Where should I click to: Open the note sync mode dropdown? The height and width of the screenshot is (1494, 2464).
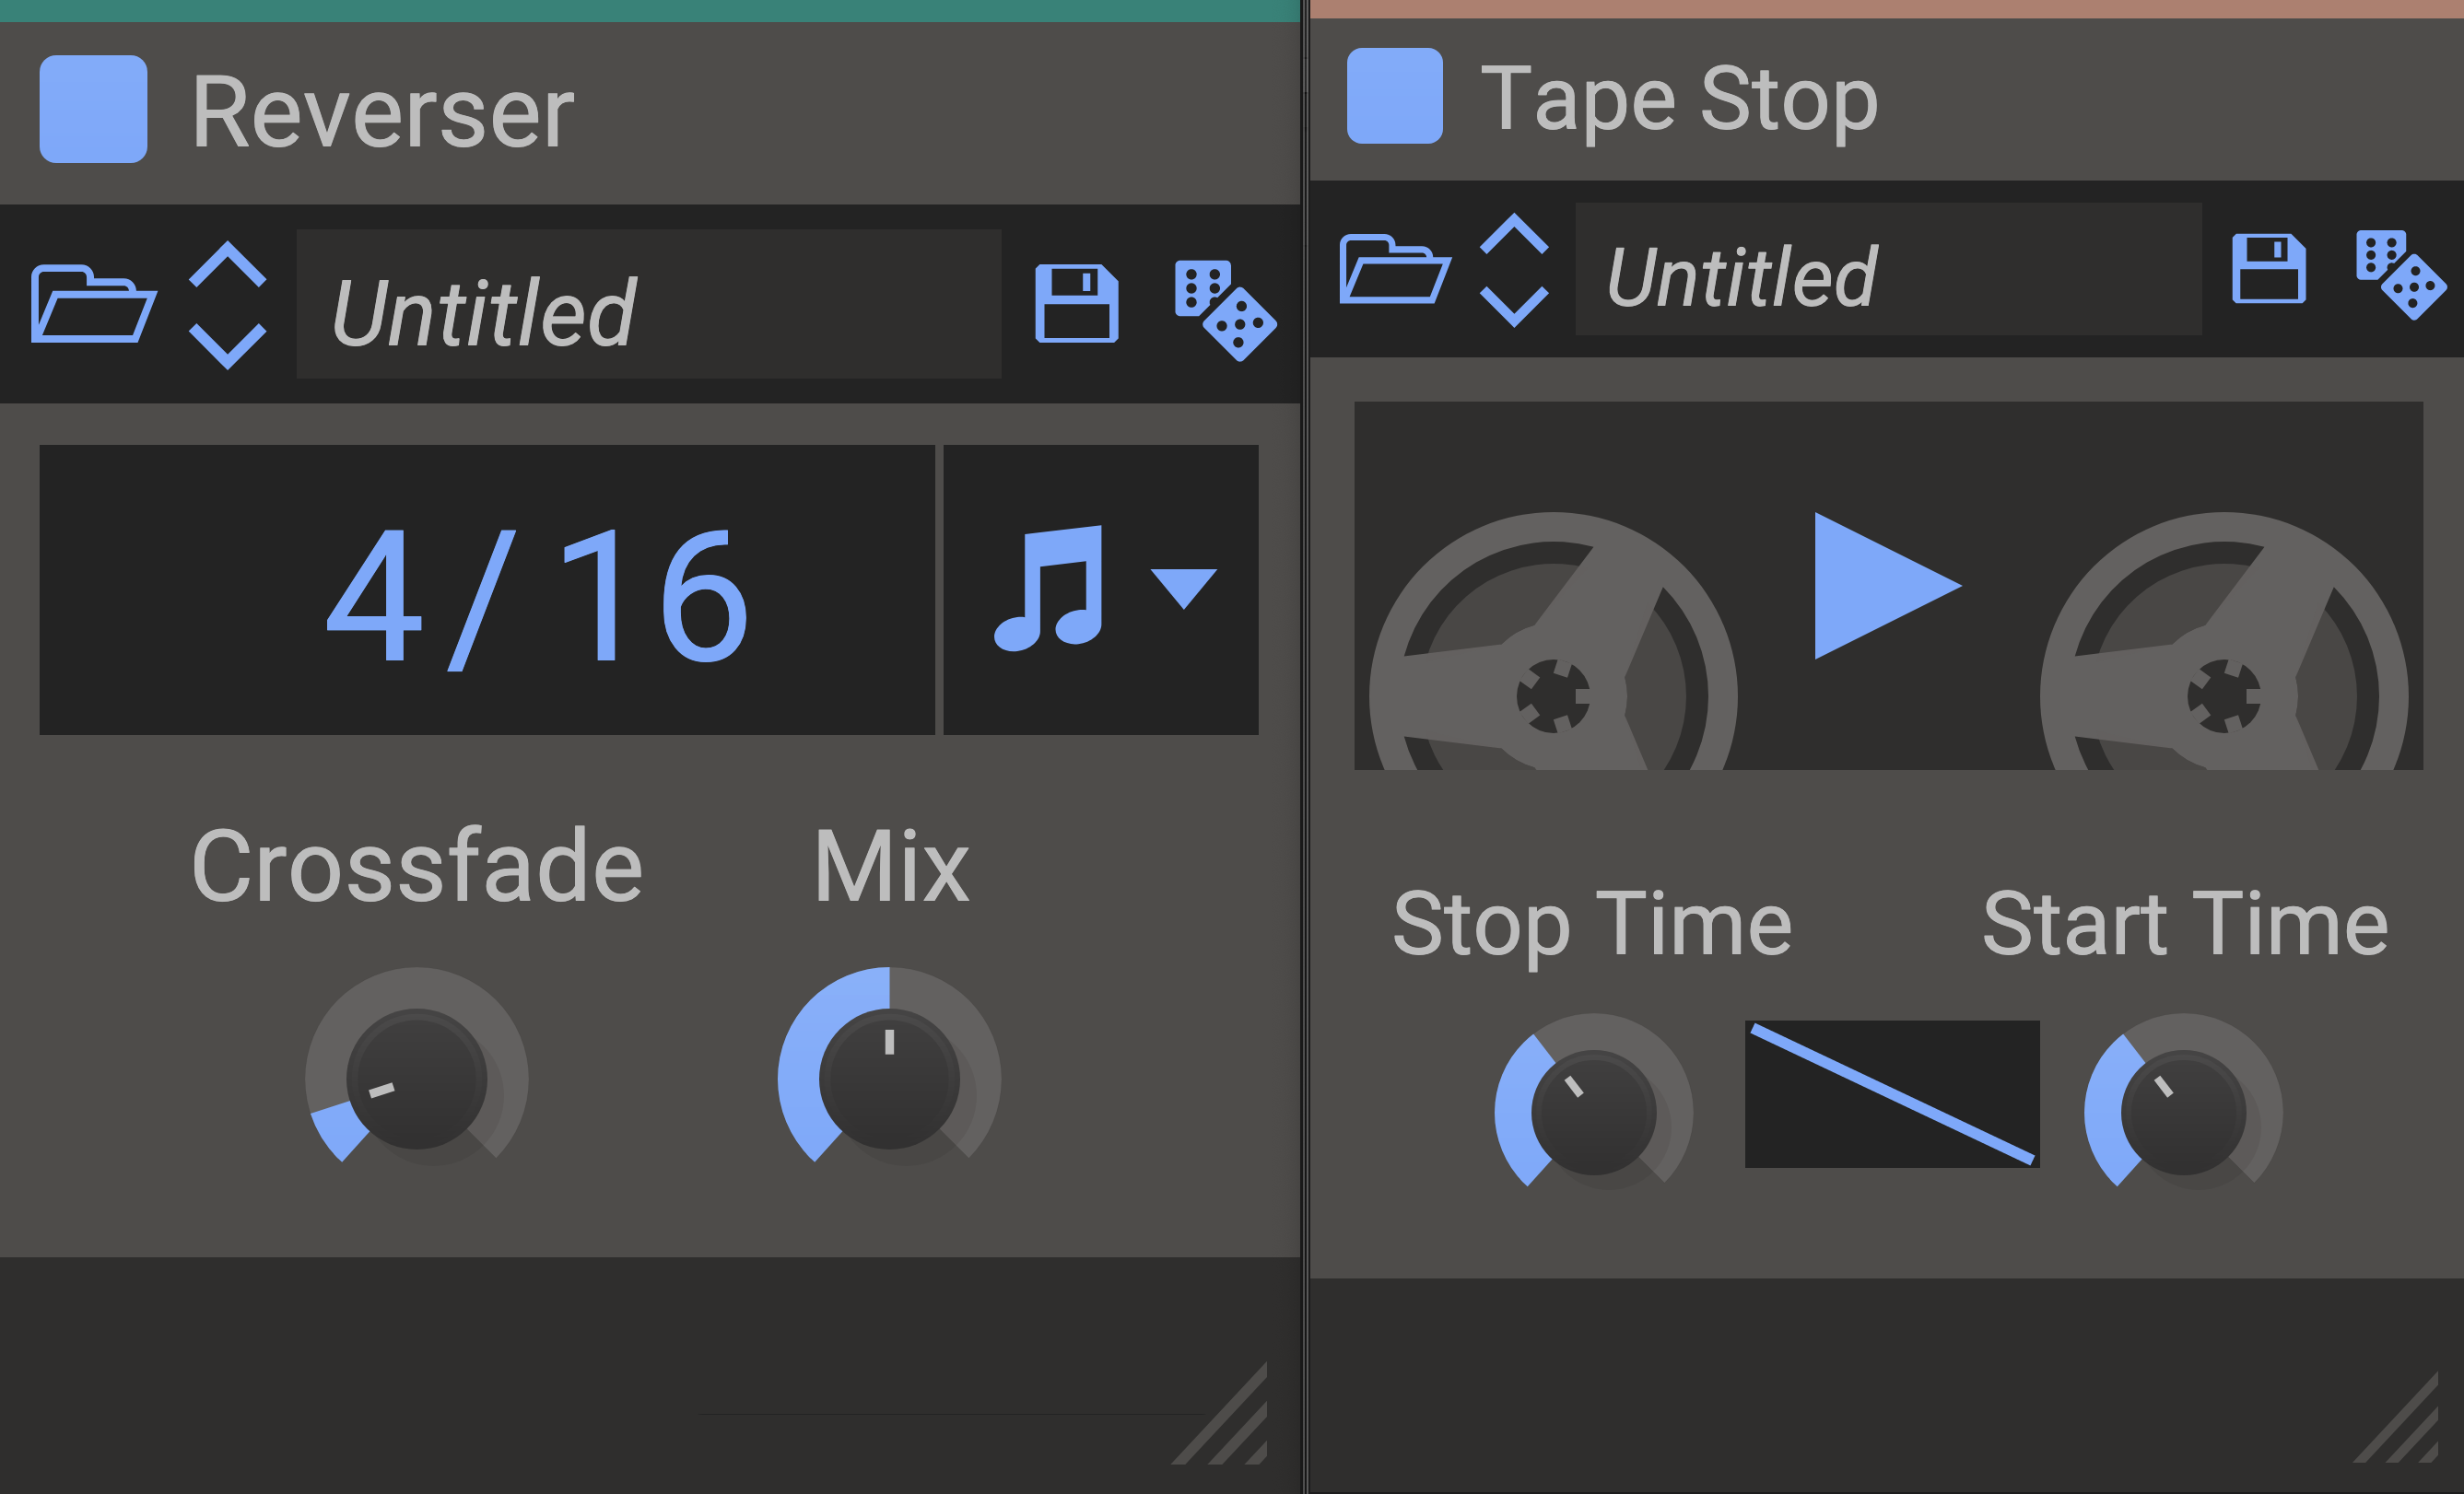pos(1100,589)
